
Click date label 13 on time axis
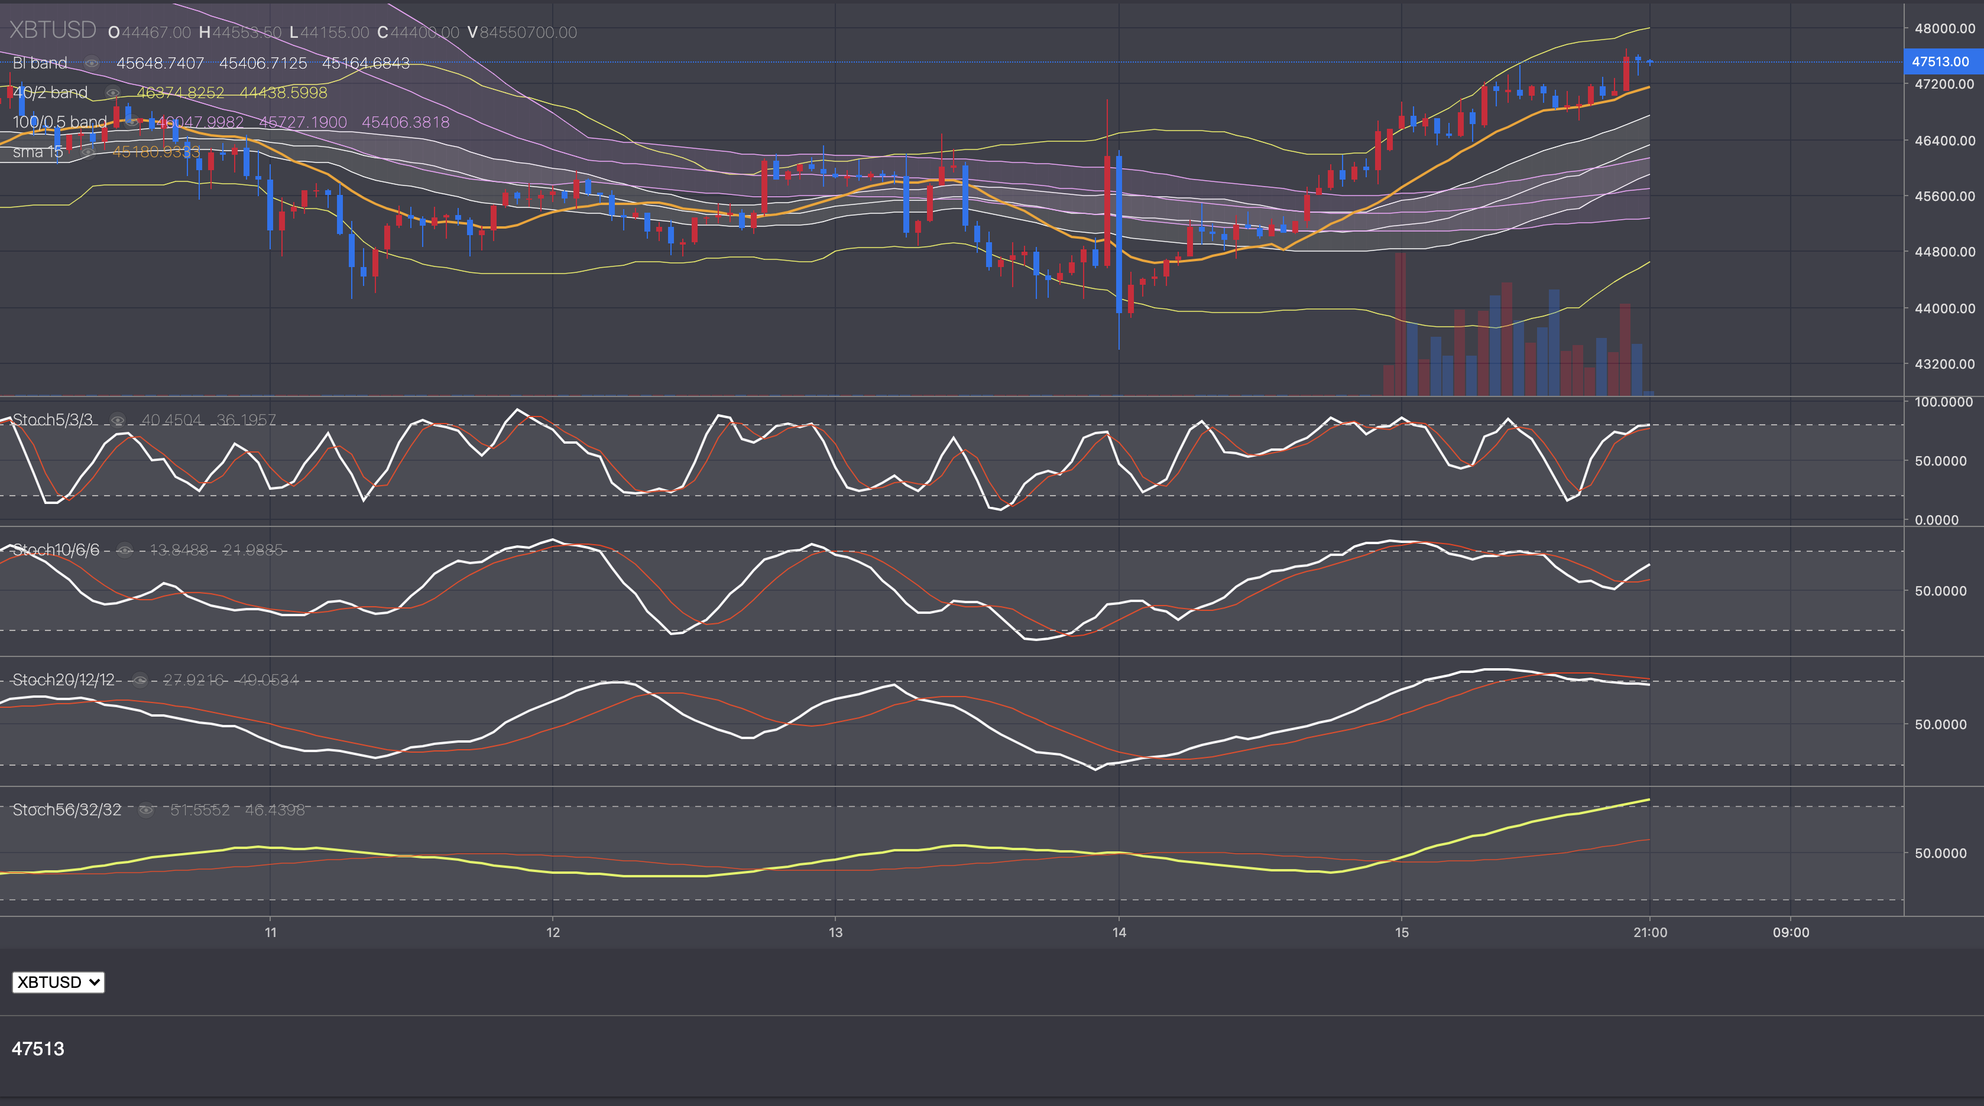click(836, 933)
